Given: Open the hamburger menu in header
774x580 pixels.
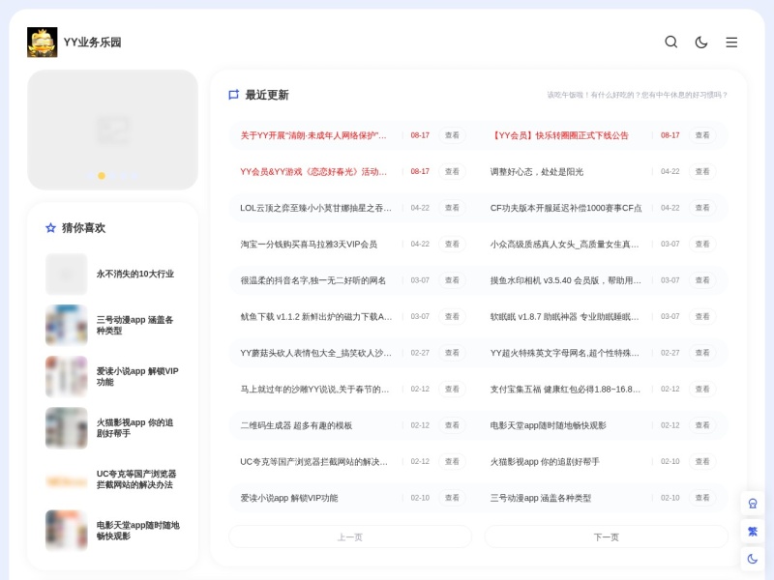Looking at the screenshot, I should point(731,43).
